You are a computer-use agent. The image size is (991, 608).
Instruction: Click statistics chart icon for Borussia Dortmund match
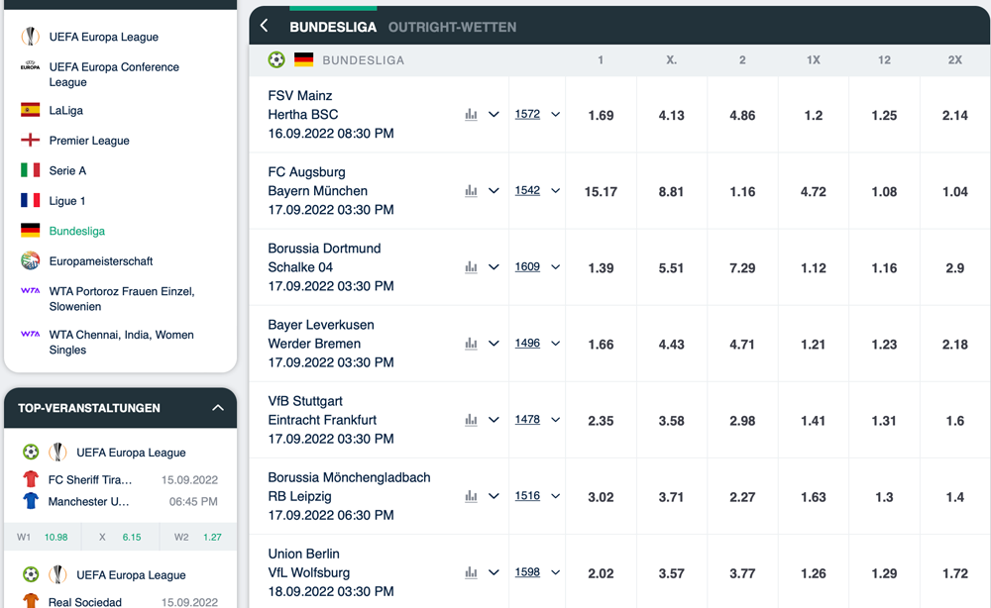click(x=471, y=267)
